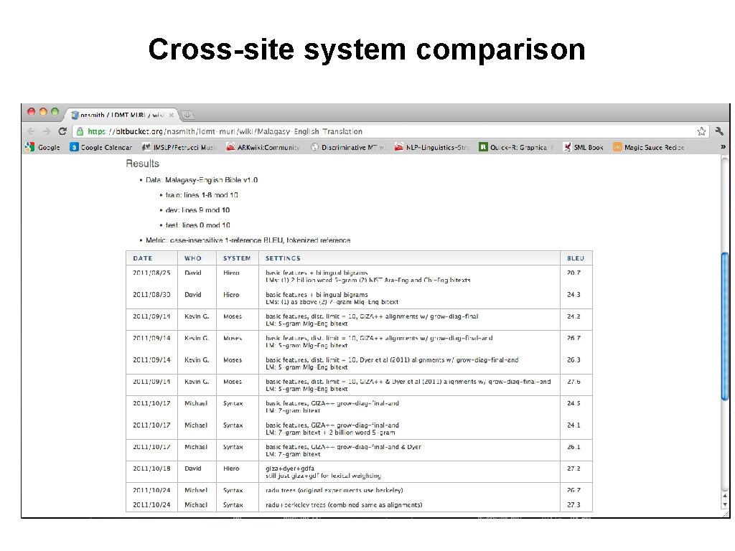Click the back navigation arrow
This screenshot has height=551, width=735.
(31, 131)
